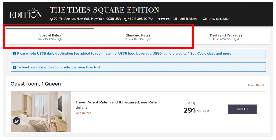Expand the phone number dropdown chevron

coord(152,19)
